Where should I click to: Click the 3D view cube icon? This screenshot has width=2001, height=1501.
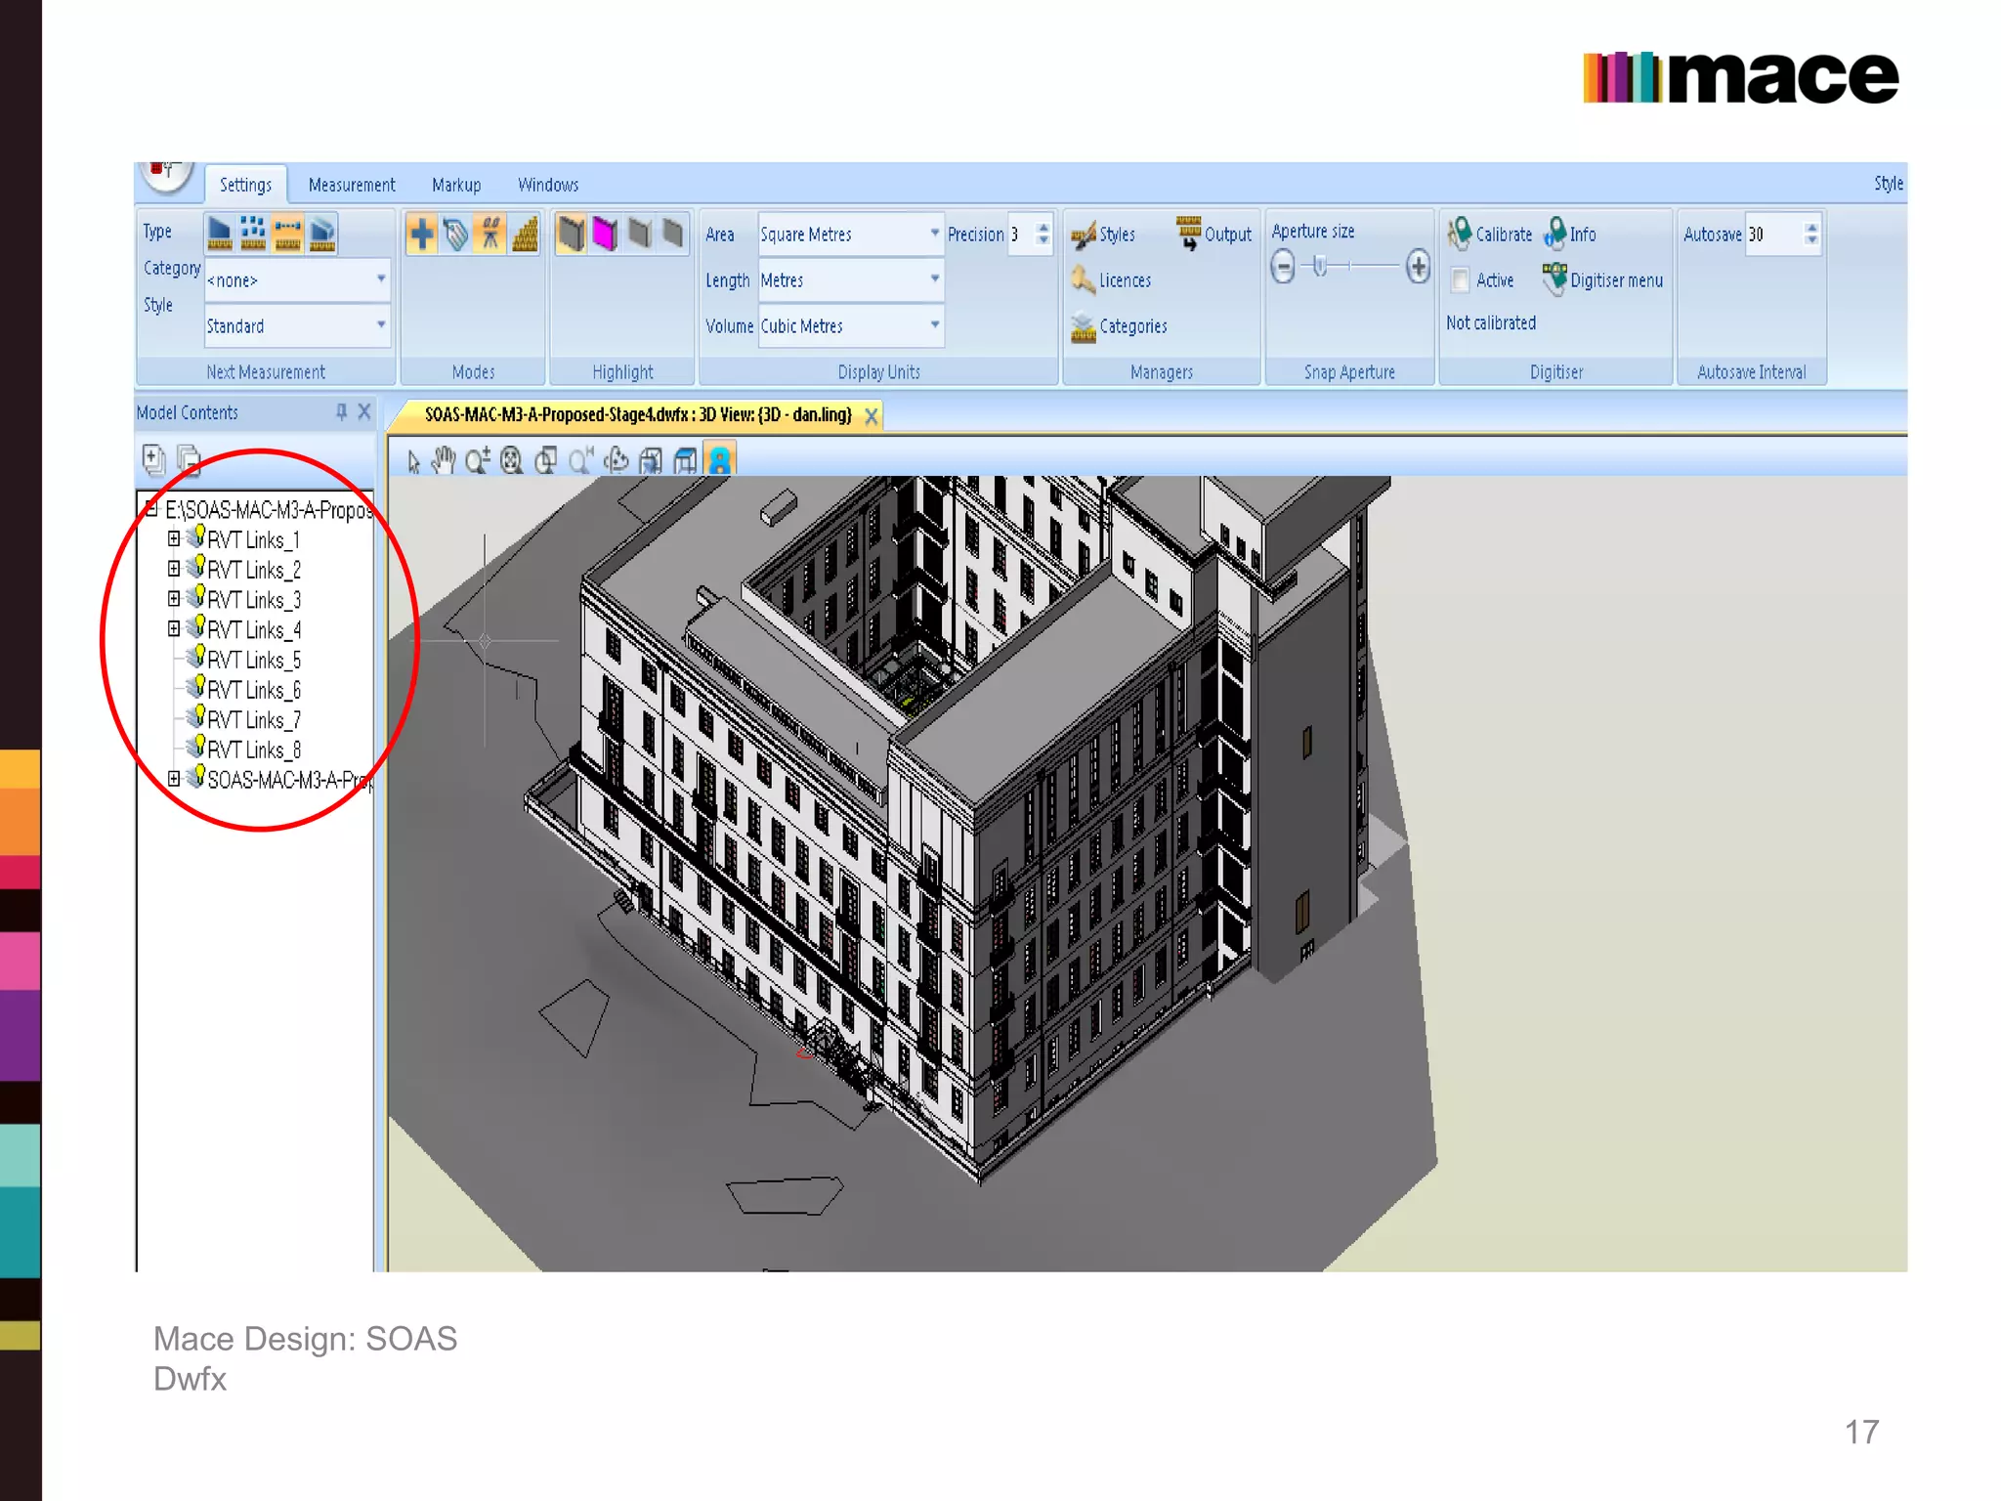pyautogui.click(x=651, y=460)
